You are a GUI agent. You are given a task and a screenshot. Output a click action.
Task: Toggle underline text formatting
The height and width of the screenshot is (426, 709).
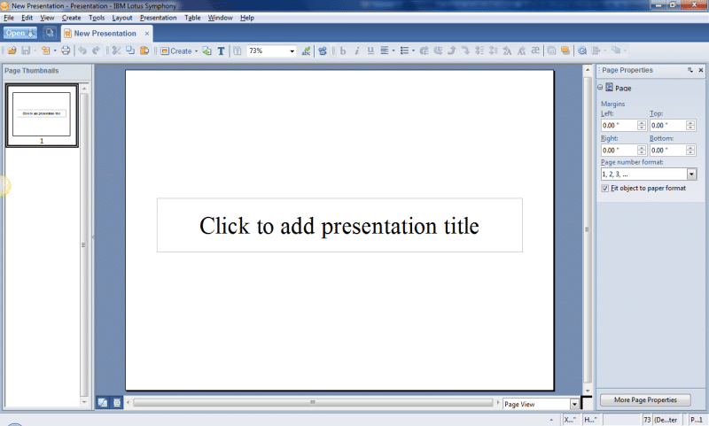pyautogui.click(x=370, y=51)
